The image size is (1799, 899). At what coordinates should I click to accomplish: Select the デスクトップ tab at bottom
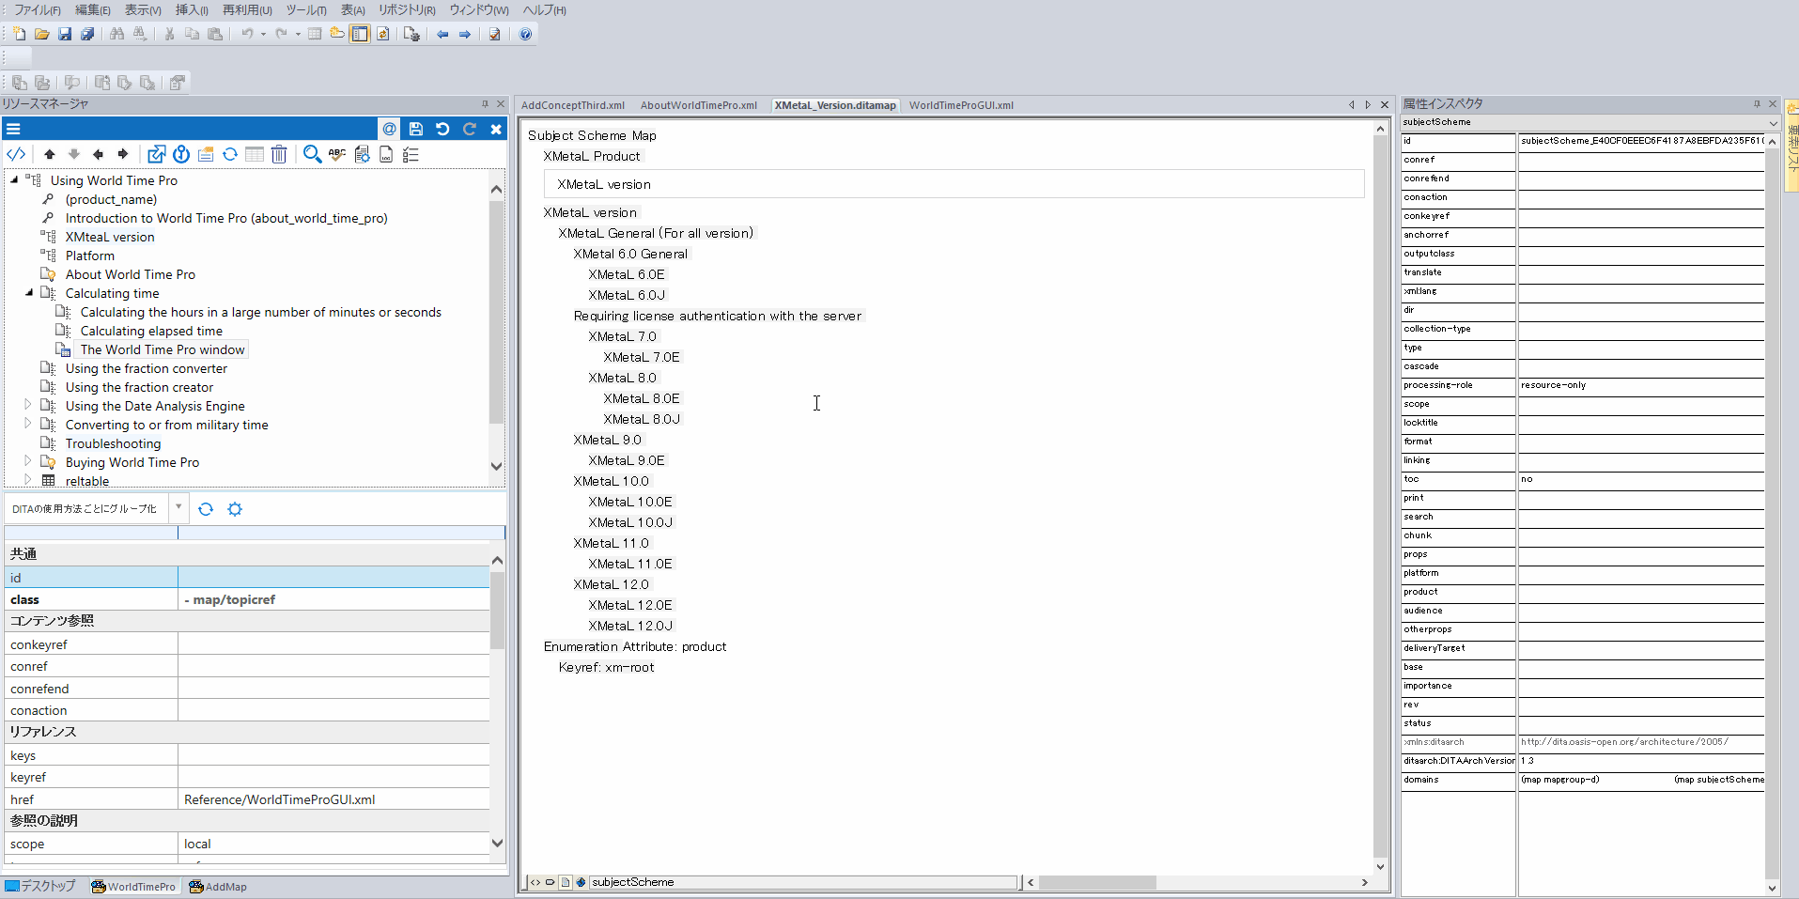point(40,886)
